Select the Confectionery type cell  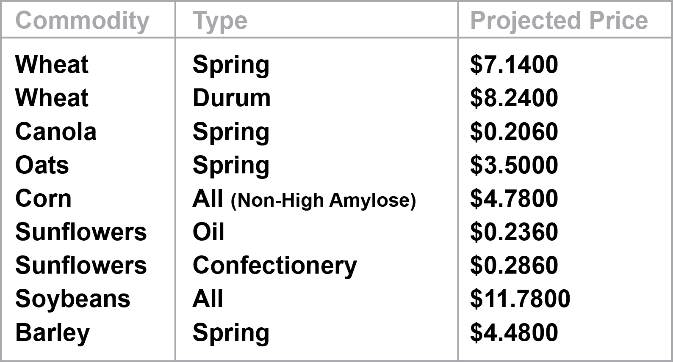pos(275,266)
